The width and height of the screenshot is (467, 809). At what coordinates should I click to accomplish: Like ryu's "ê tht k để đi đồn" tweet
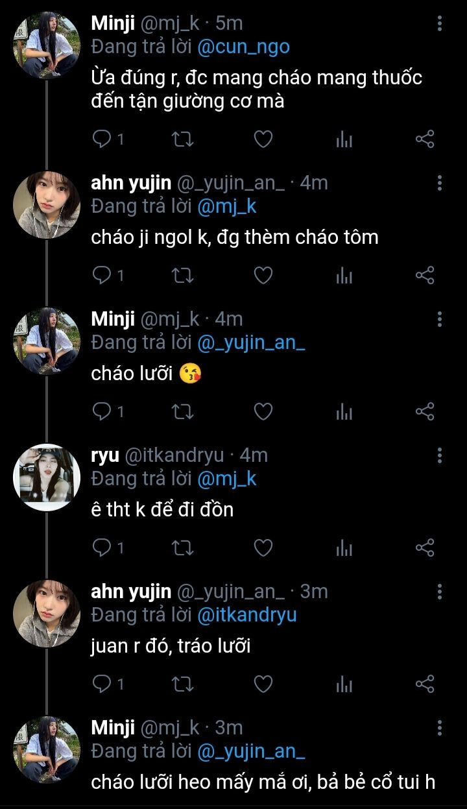point(263,548)
